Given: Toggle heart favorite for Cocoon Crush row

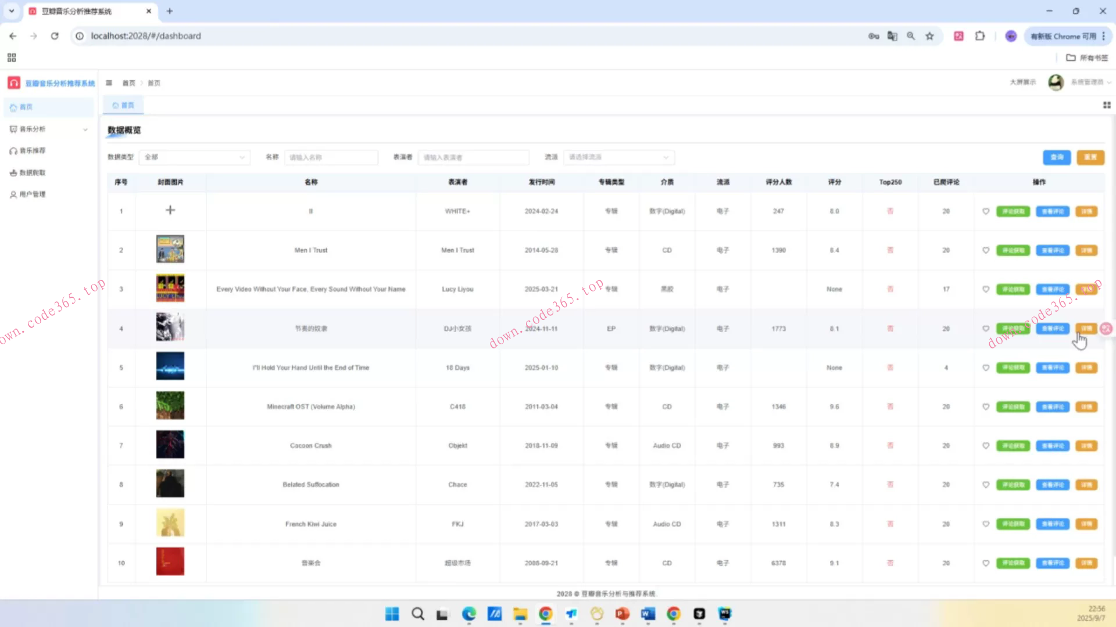Looking at the screenshot, I should (986, 446).
